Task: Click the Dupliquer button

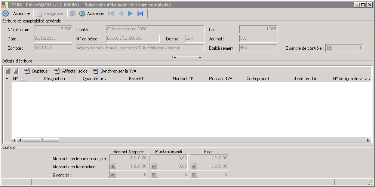Action: 37,71
